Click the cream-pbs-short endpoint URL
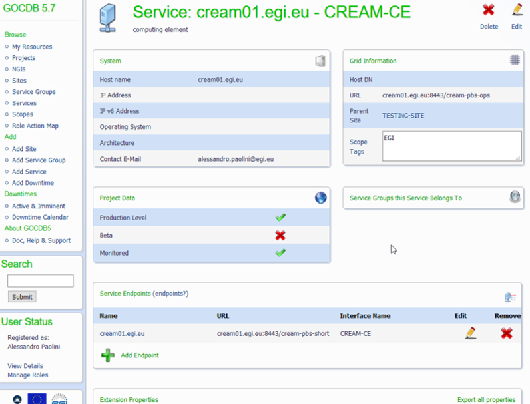Viewport: 530px width, 404px height. (x=273, y=333)
